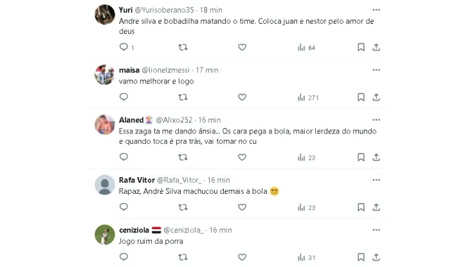Screen dimensions: 476x267
Task: Open Rafa Vitor's profile name link
Action: point(136,180)
